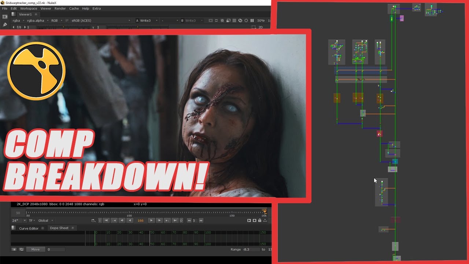Step back one frame button

pos(122,220)
